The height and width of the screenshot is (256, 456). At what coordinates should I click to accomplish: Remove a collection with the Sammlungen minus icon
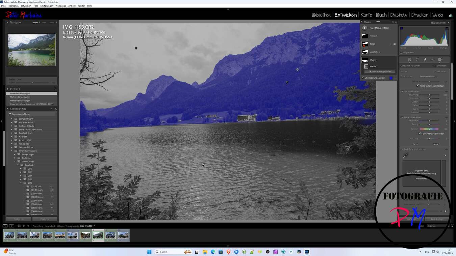pos(52,109)
